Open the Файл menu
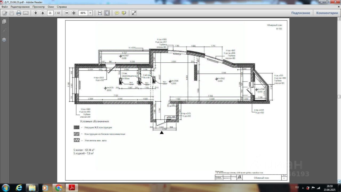 click(x=5, y=7)
